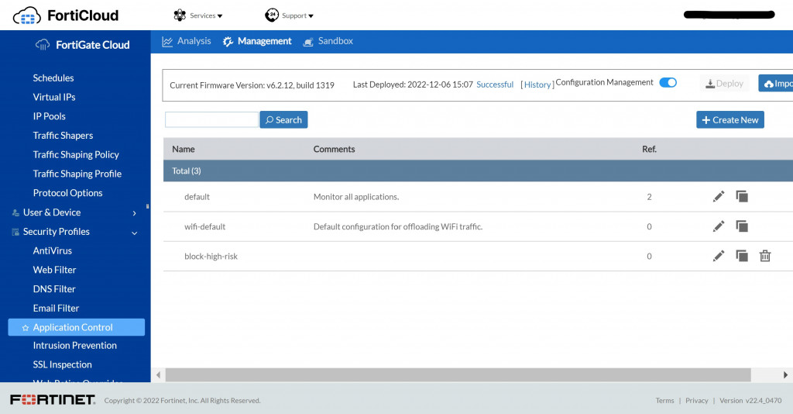Open IP Pools in the sidebar
The height and width of the screenshot is (414, 793).
point(49,116)
